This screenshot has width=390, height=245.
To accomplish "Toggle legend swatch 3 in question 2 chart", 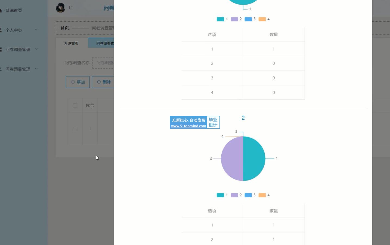I will pyautogui.click(x=248, y=195).
